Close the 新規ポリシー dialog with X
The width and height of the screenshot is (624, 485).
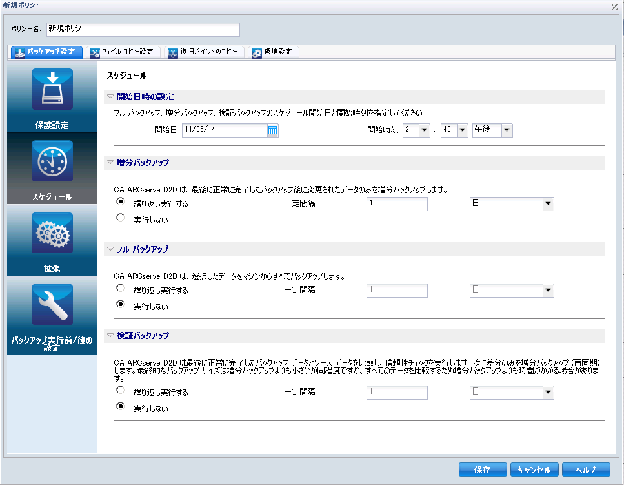tap(614, 6)
